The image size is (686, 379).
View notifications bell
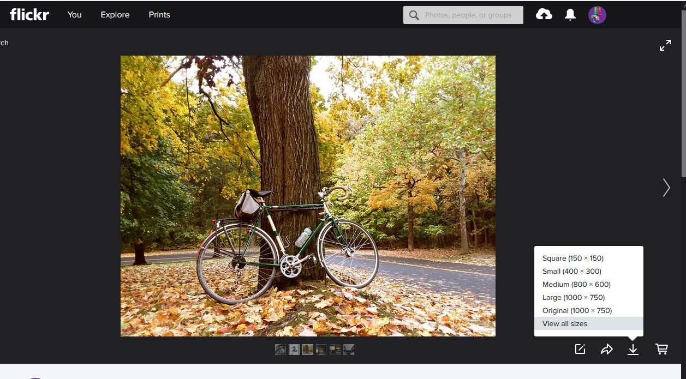570,15
